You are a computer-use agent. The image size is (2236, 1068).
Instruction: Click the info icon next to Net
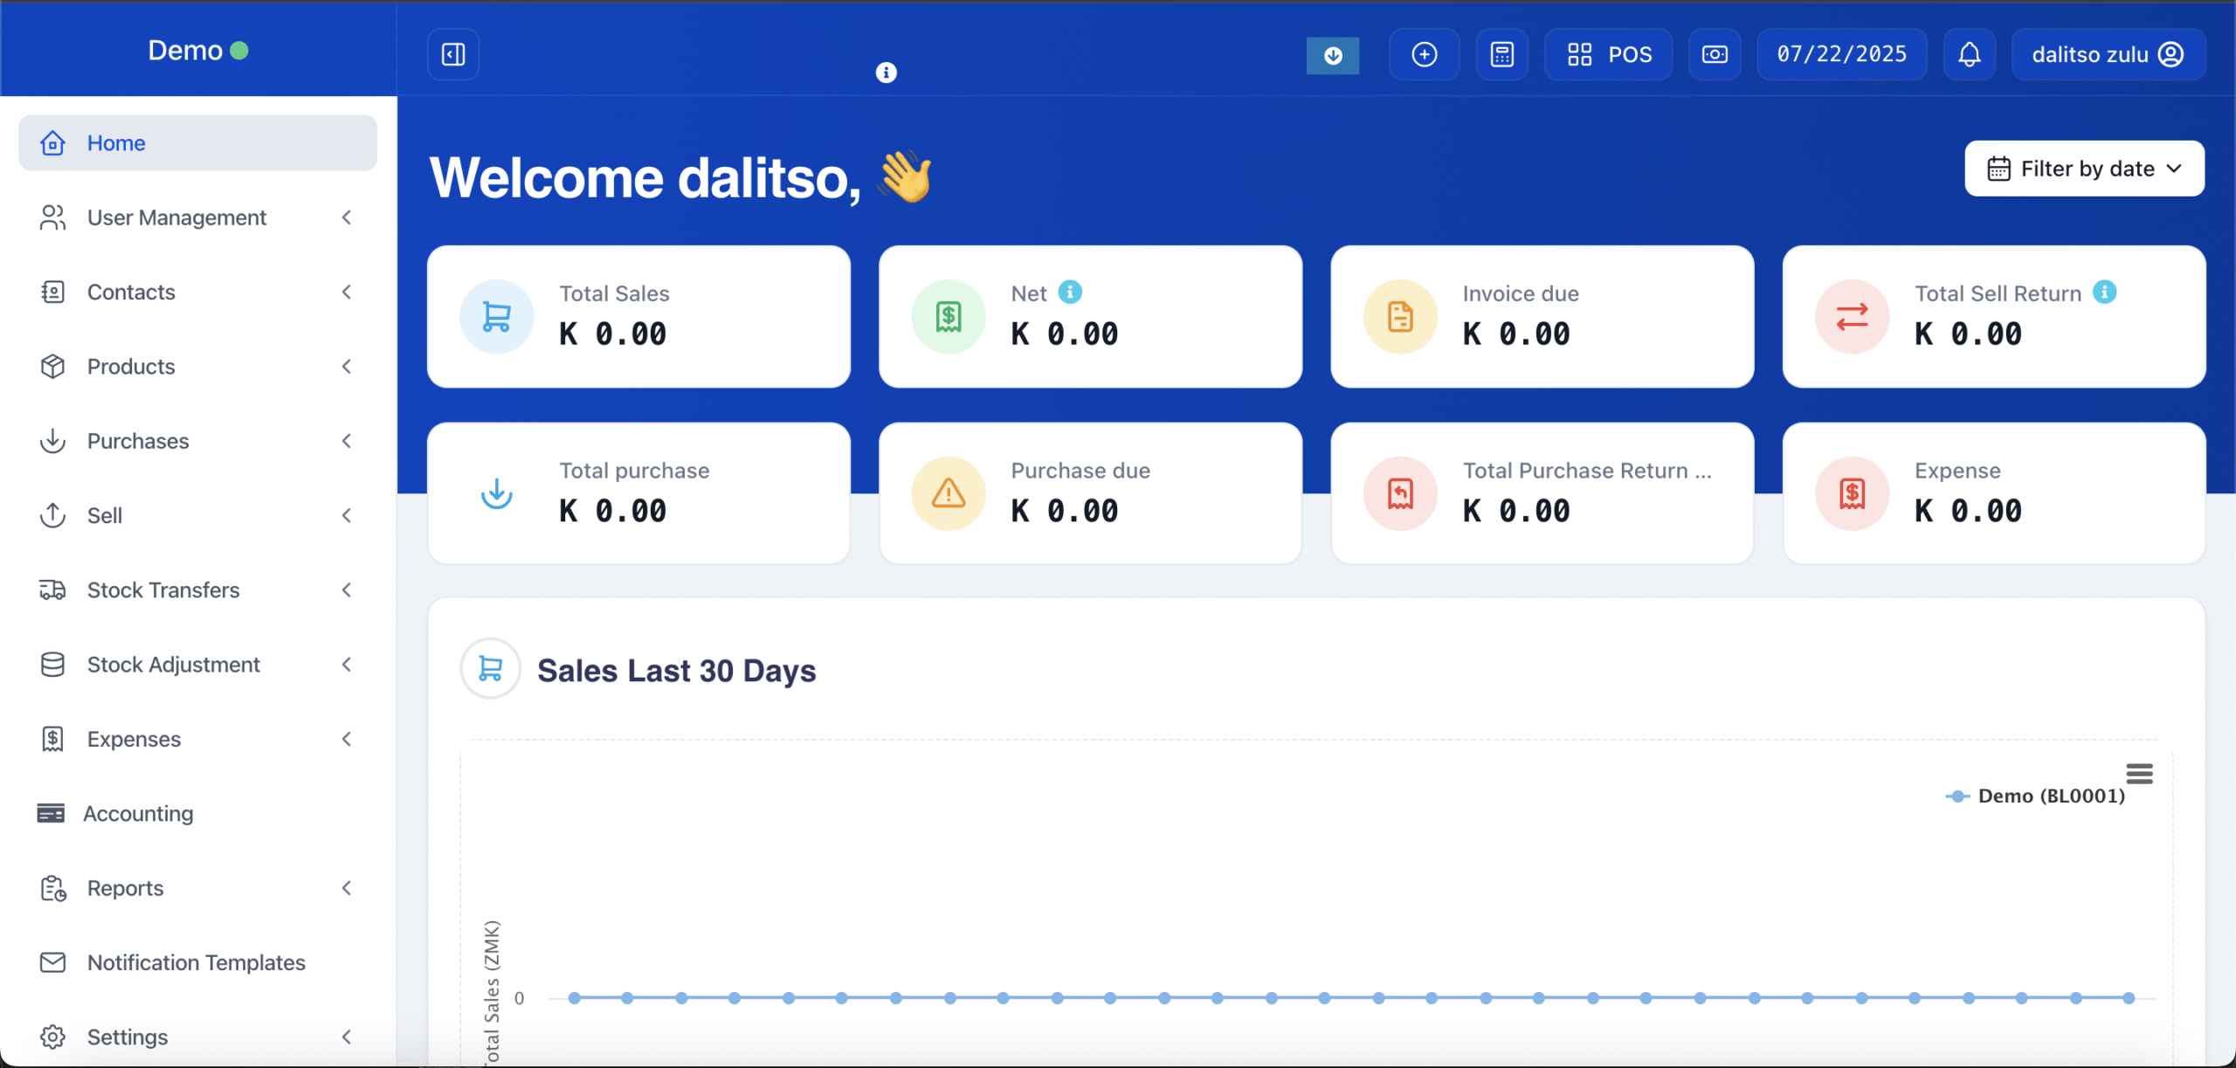(x=1070, y=292)
